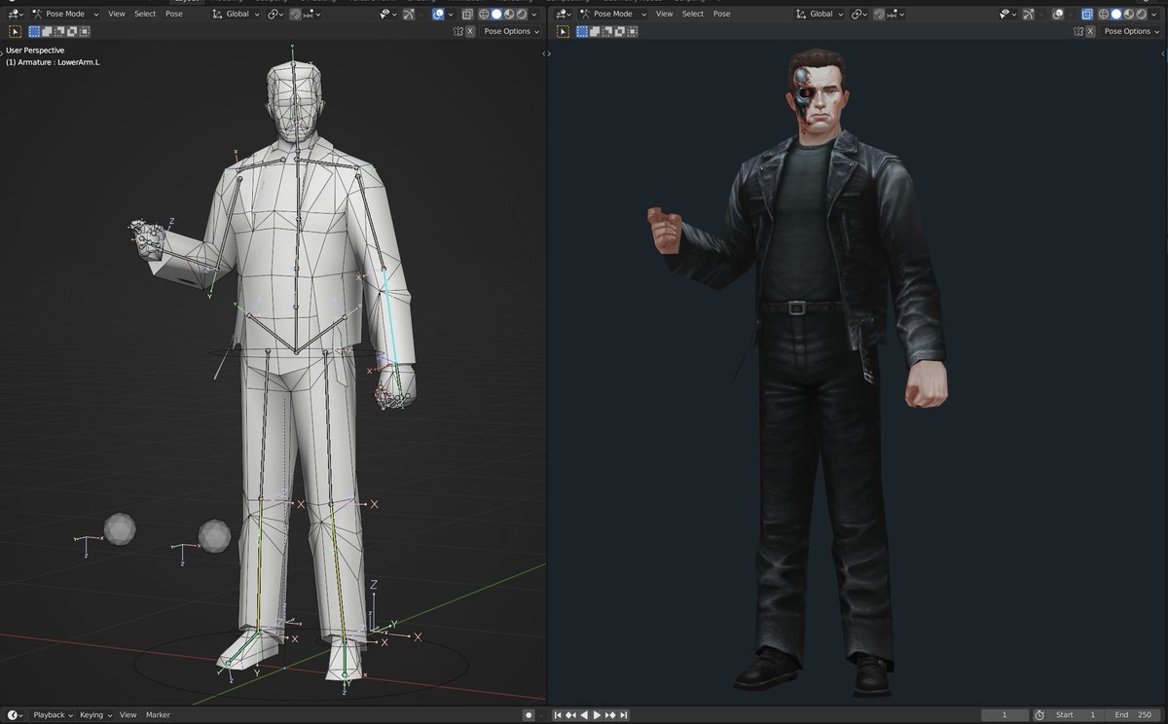
Task: Choose 'set new selection' mode in left viewport
Action: 34,31
